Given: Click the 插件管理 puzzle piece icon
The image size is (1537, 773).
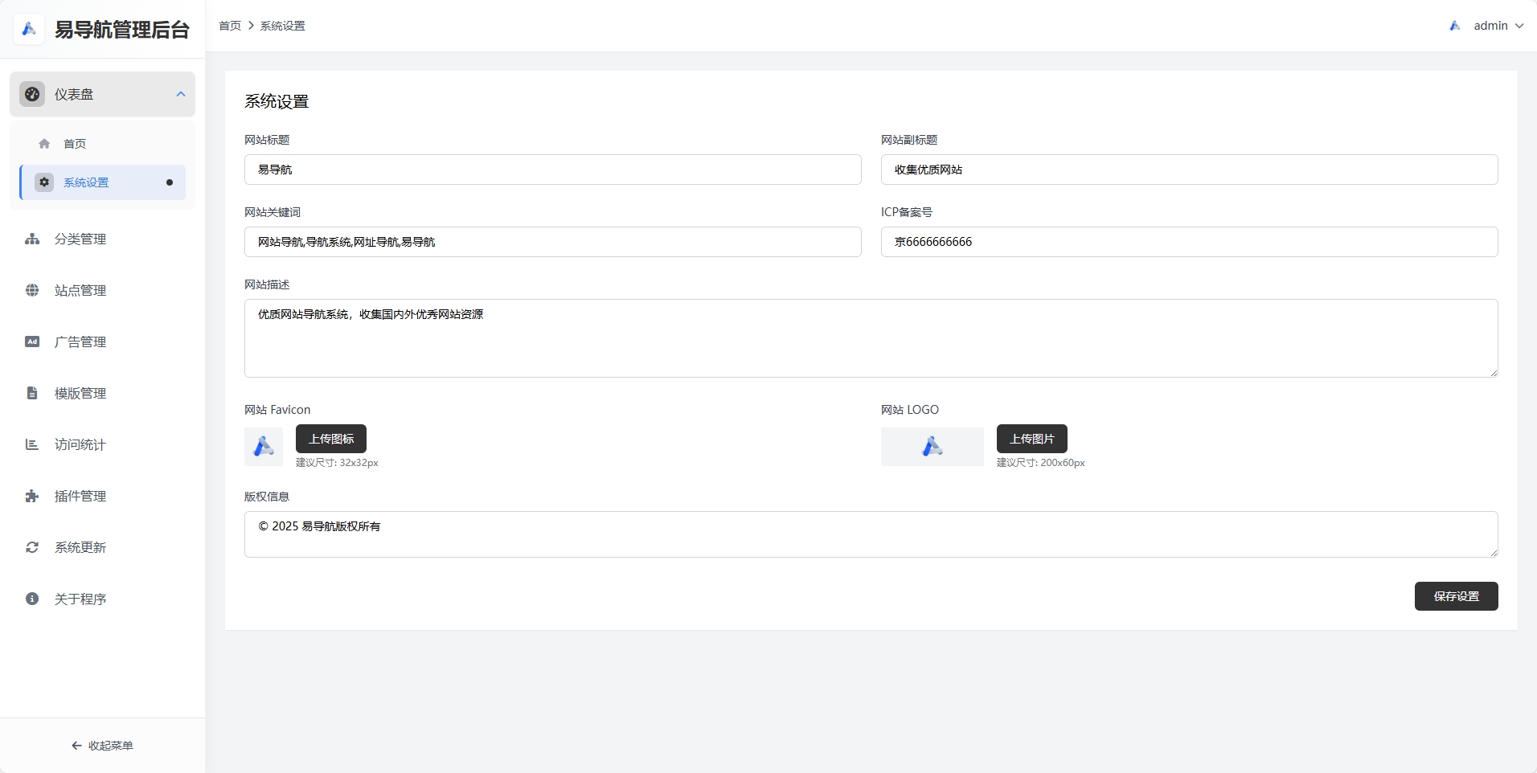Looking at the screenshot, I should [32, 496].
